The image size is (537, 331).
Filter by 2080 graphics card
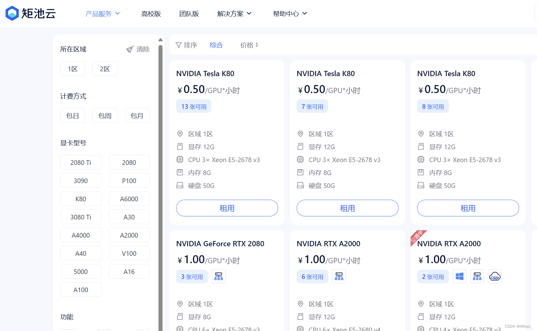pyautogui.click(x=129, y=162)
